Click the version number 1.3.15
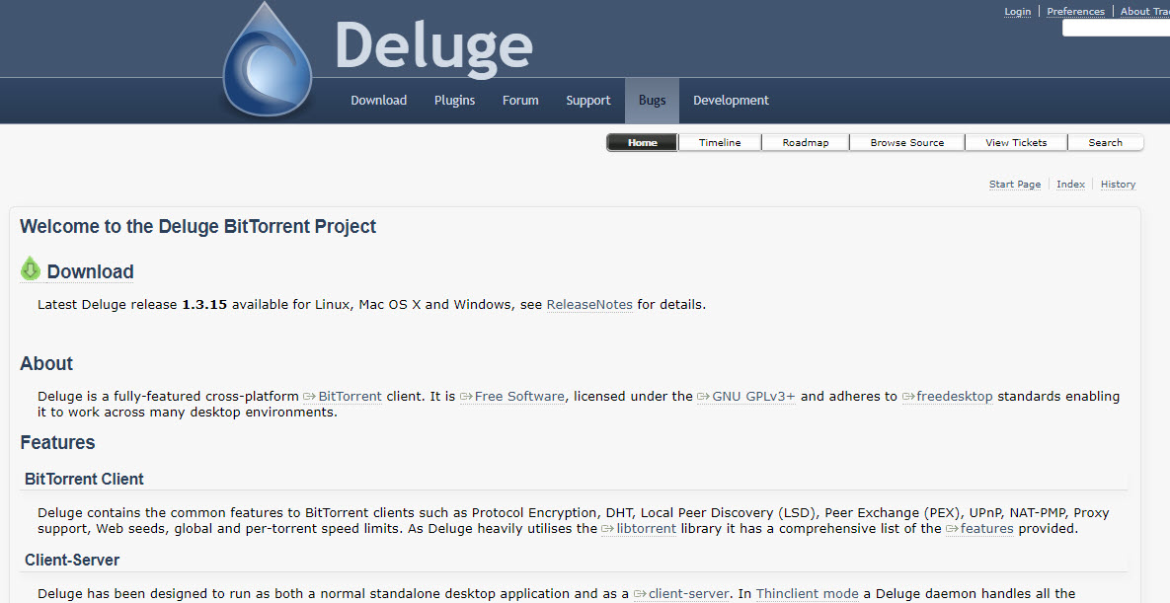The width and height of the screenshot is (1170, 603). pos(204,305)
